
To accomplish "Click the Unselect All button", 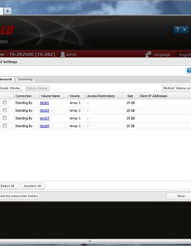I will 32,186.
